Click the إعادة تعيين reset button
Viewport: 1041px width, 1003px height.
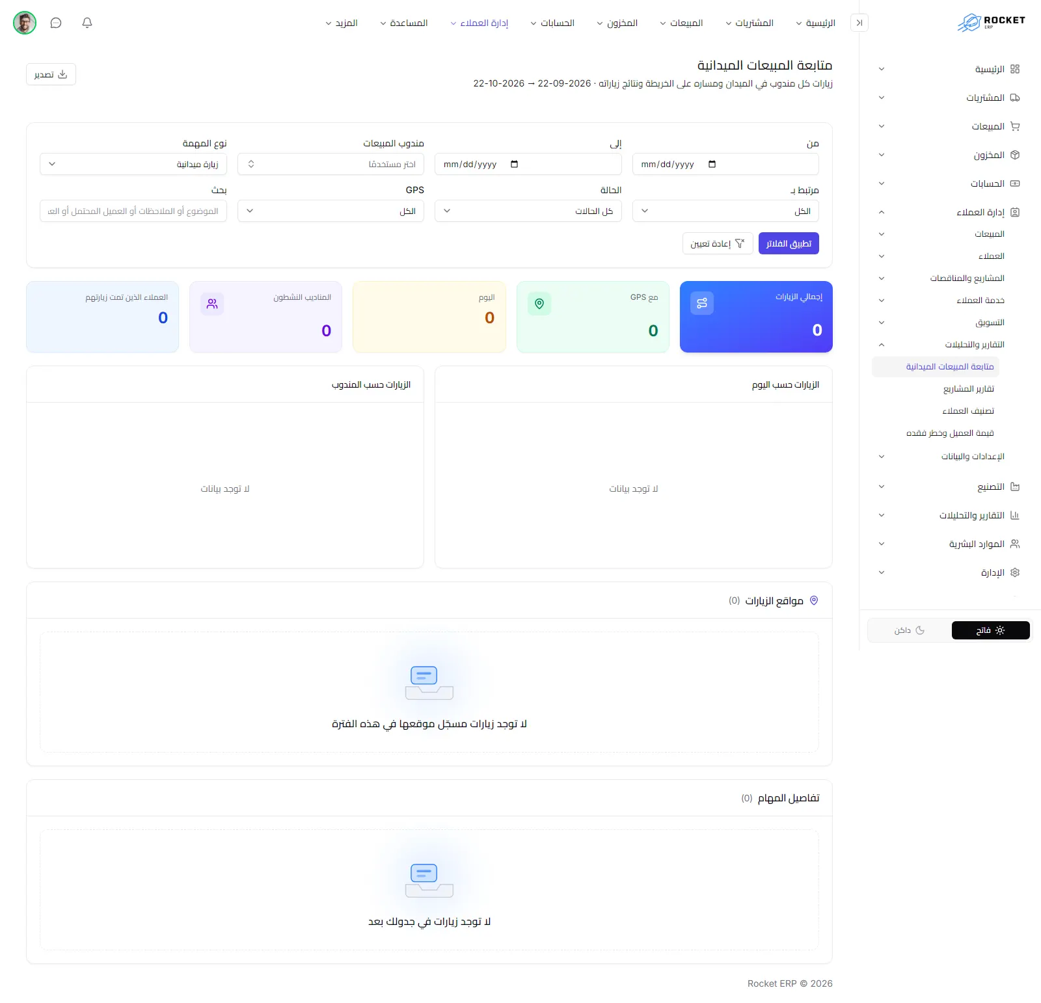pos(718,243)
